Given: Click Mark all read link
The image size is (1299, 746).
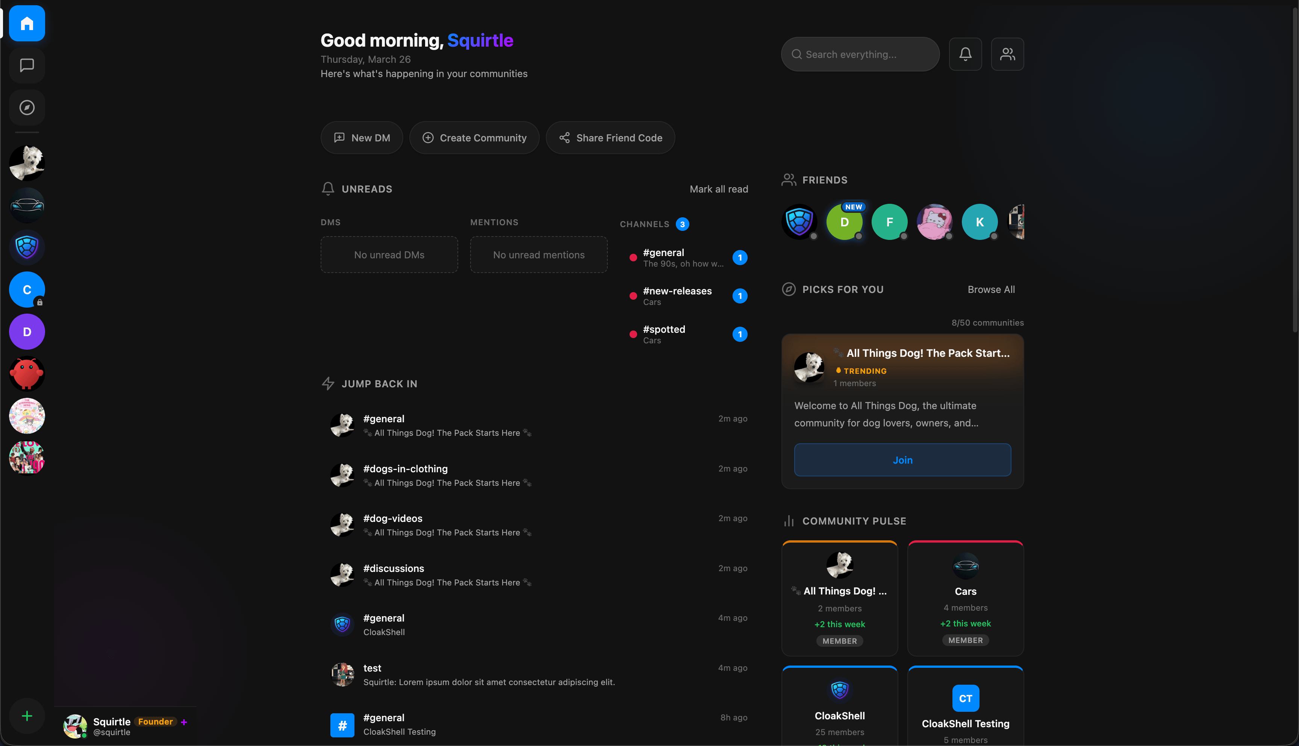Looking at the screenshot, I should pyautogui.click(x=718, y=188).
